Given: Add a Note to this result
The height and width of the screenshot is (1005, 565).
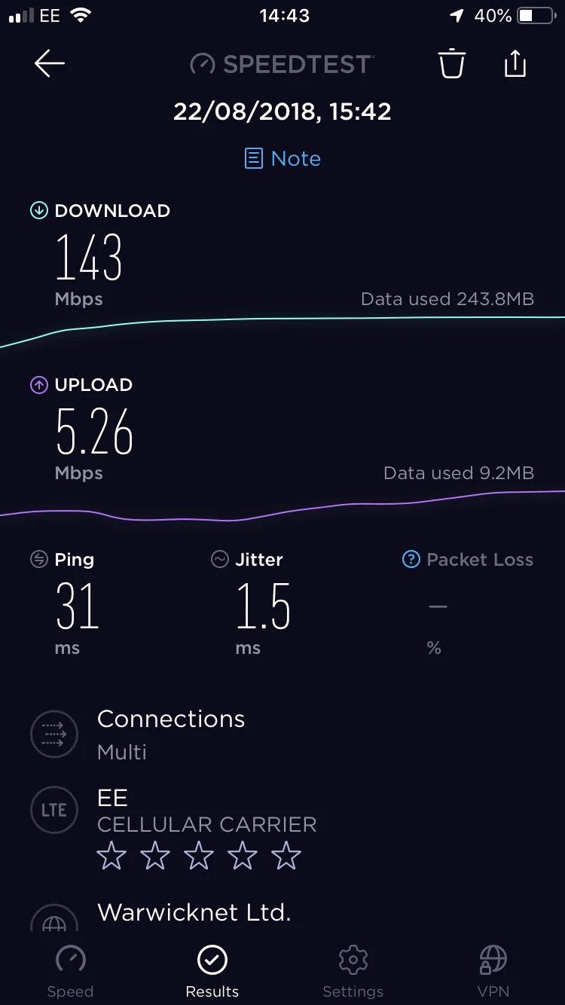Looking at the screenshot, I should pyautogui.click(x=282, y=158).
